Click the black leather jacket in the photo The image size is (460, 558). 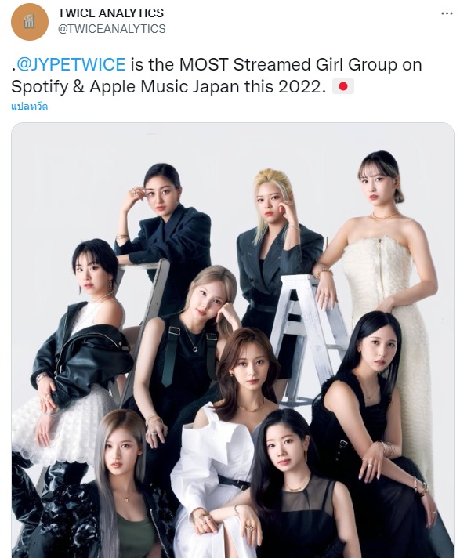81,356
